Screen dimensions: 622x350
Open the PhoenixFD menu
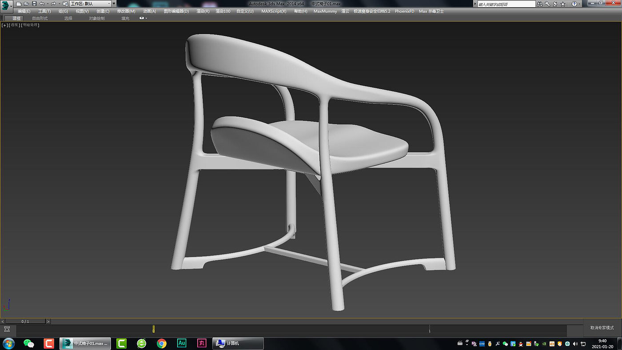[404, 11]
